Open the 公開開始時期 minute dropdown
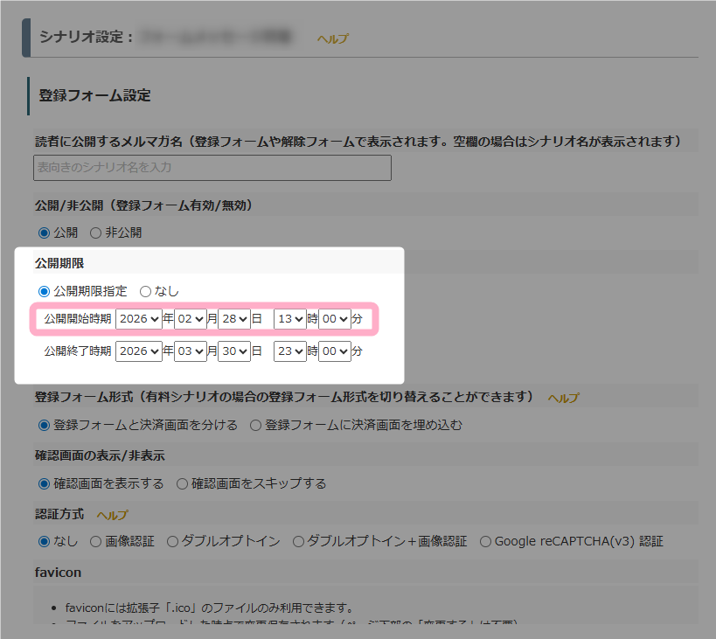Image resolution: width=716 pixels, height=639 pixels. pyautogui.click(x=334, y=319)
